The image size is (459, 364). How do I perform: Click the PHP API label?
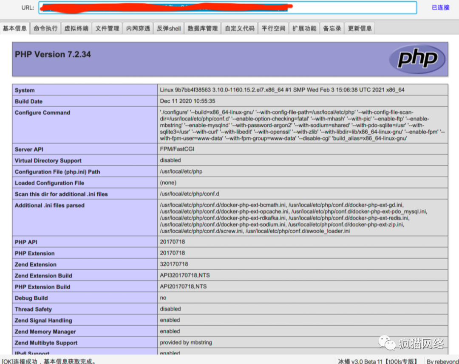point(26,242)
